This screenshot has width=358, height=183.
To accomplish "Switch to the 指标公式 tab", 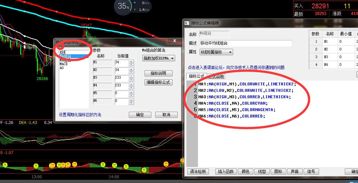I will pos(196,76).
